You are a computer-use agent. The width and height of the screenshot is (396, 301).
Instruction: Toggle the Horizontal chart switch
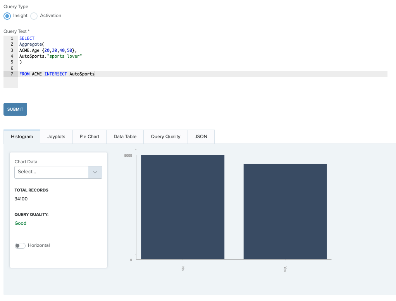pos(20,246)
